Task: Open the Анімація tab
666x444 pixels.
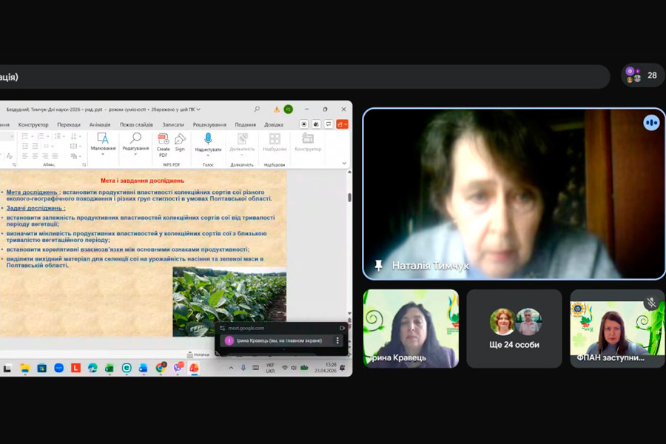Action: pyautogui.click(x=100, y=124)
